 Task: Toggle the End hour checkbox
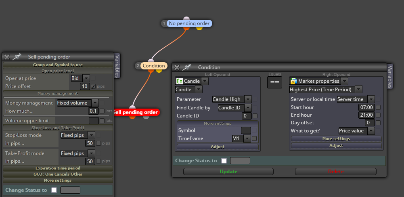click(x=378, y=115)
